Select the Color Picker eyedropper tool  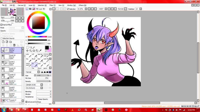(40, 51)
